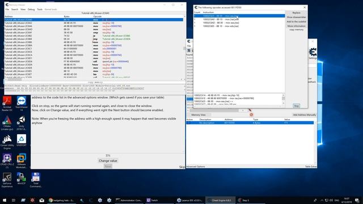The image size is (363, 204).
Task: Click Skip link in tutorial window
Action: click(x=182, y=167)
